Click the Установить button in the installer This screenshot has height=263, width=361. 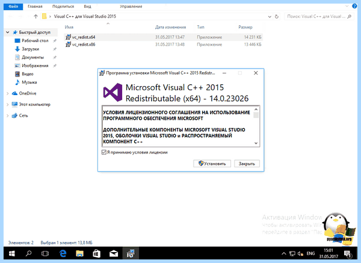click(212, 164)
